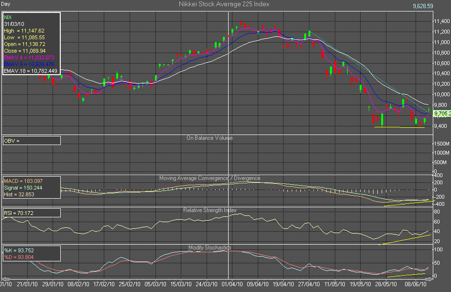Click the Moving Average Convergence / Divergence title

pos(209,178)
